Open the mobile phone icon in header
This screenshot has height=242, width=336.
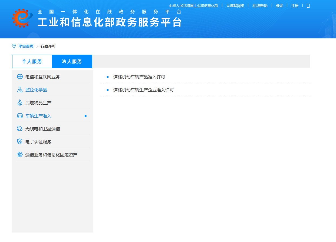pyautogui.click(x=308, y=6)
